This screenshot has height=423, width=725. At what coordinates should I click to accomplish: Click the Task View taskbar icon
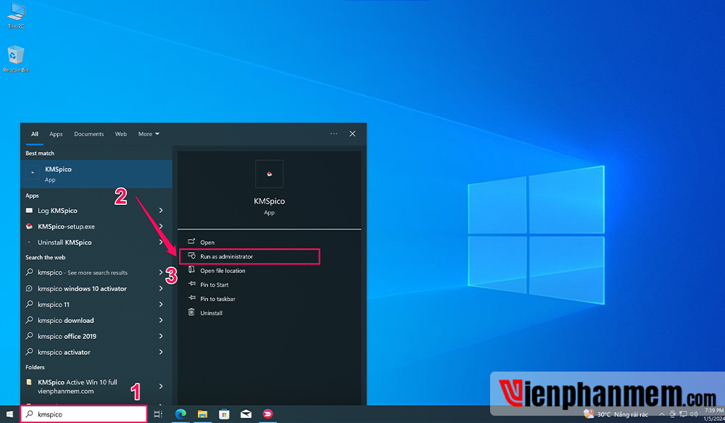(x=158, y=414)
